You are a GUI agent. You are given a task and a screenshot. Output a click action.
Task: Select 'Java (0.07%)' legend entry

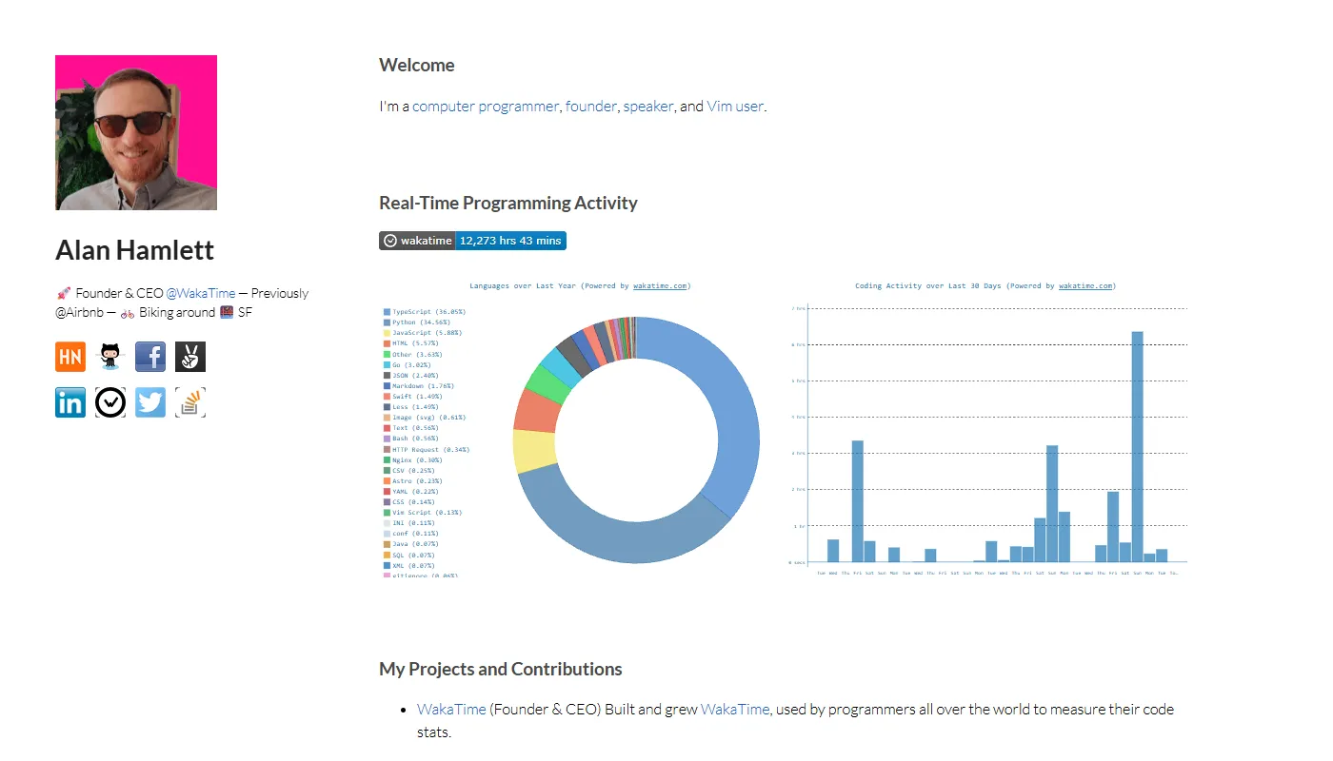point(410,544)
